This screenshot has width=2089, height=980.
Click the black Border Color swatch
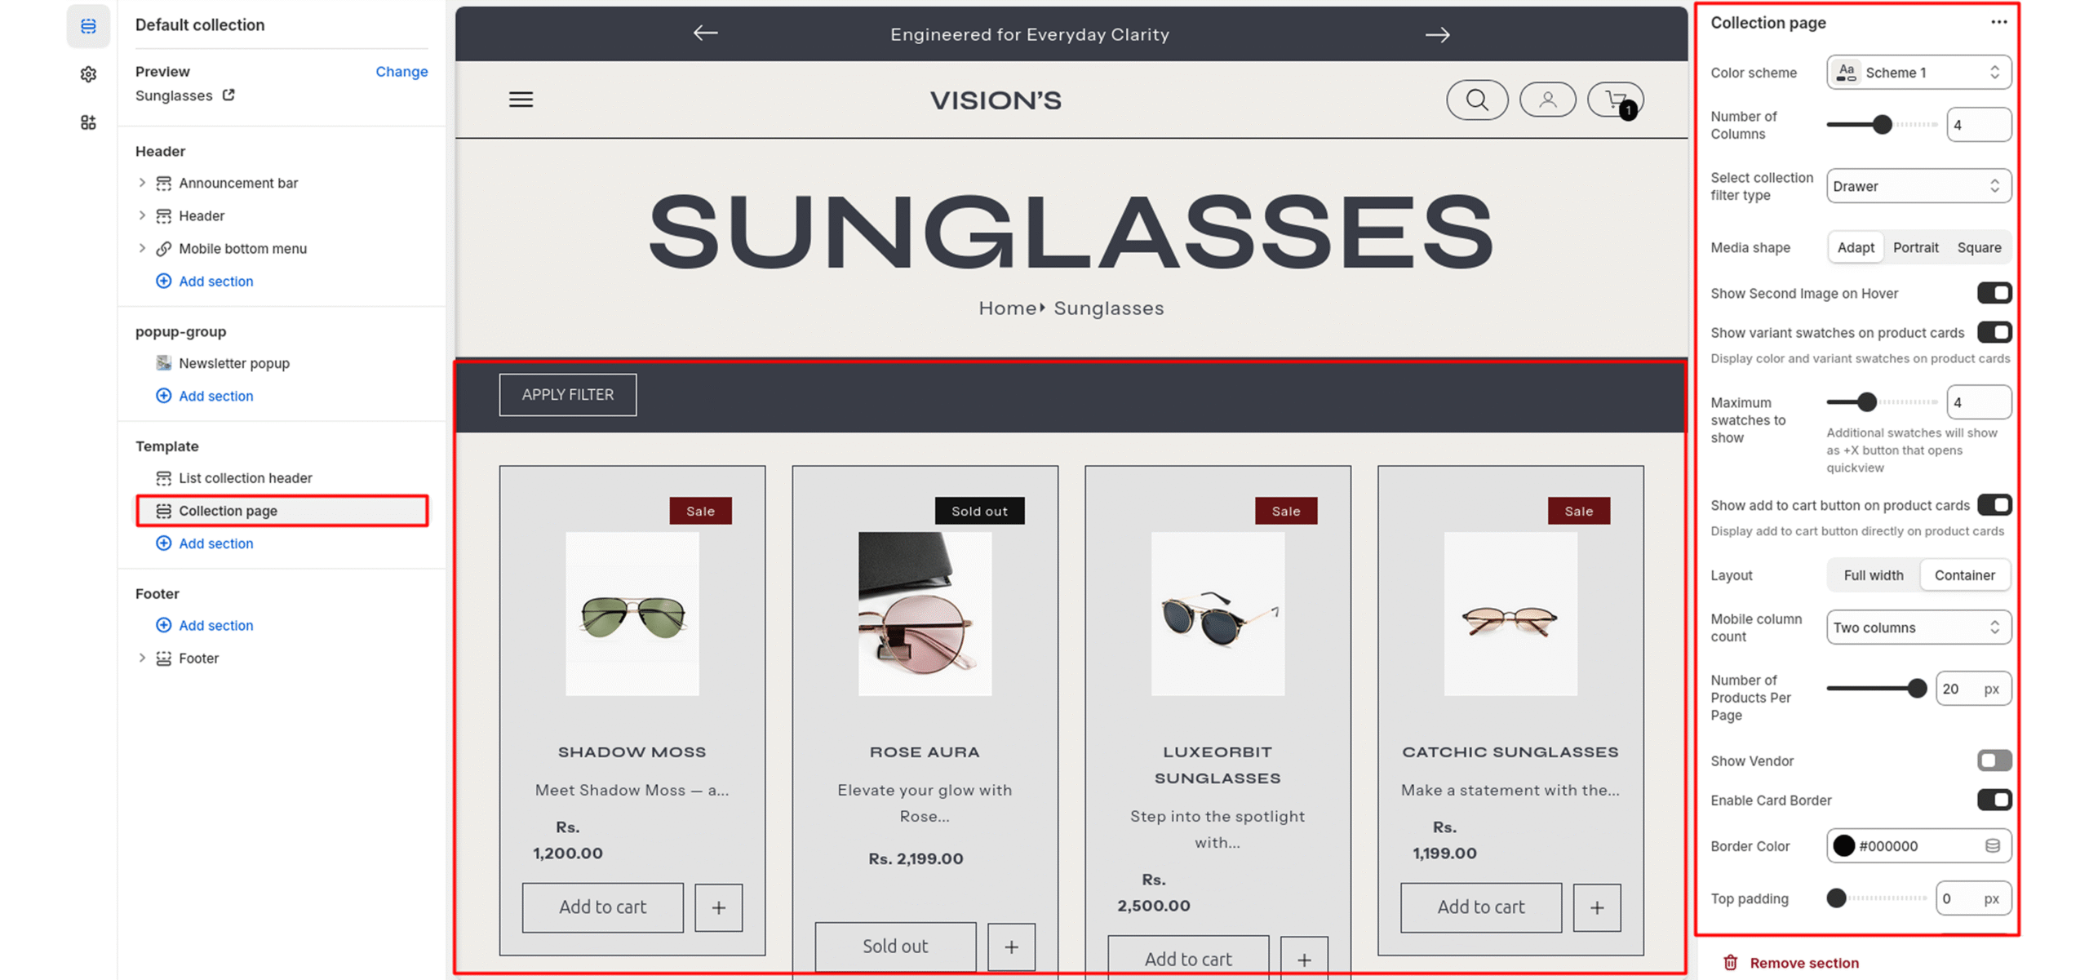(1843, 846)
